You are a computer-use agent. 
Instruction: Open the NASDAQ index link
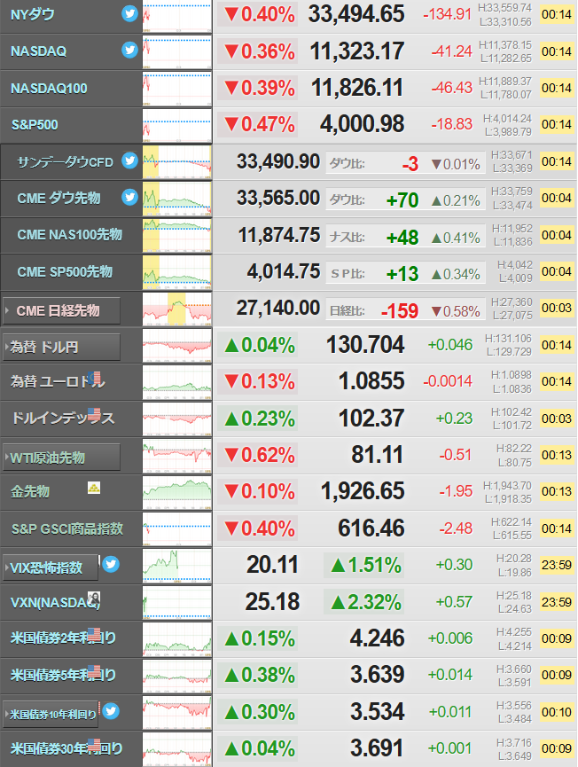[x=39, y=51]
